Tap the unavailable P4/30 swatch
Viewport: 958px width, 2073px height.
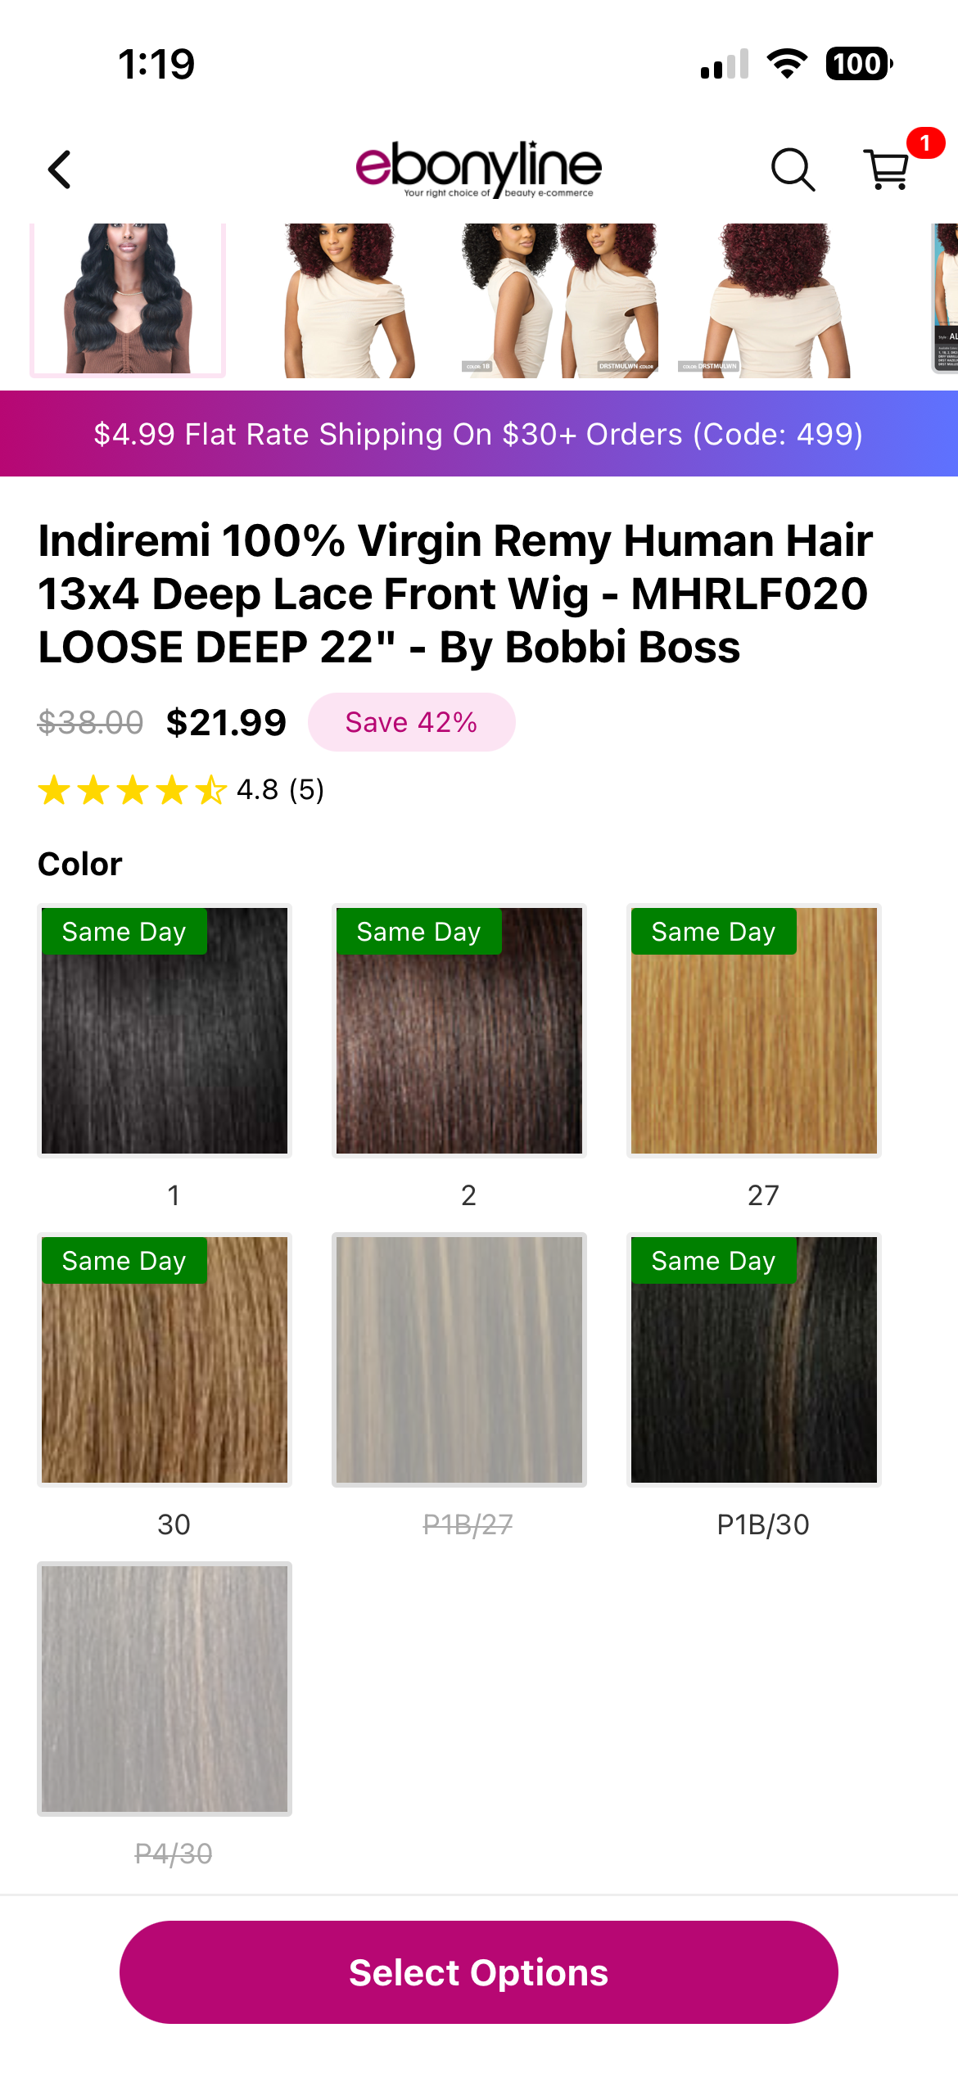point(165,1689)
